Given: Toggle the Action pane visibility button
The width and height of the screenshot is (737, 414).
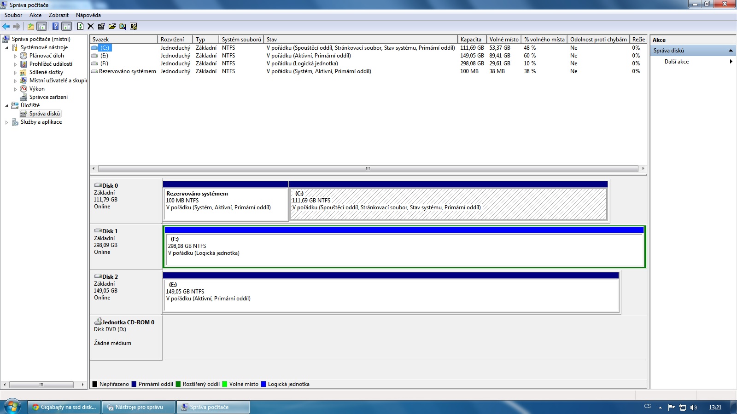Looking at the screenshot, I should [x=67, y=26].
